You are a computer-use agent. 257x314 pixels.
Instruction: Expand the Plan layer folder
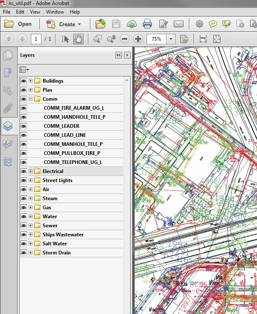point(30,90)
